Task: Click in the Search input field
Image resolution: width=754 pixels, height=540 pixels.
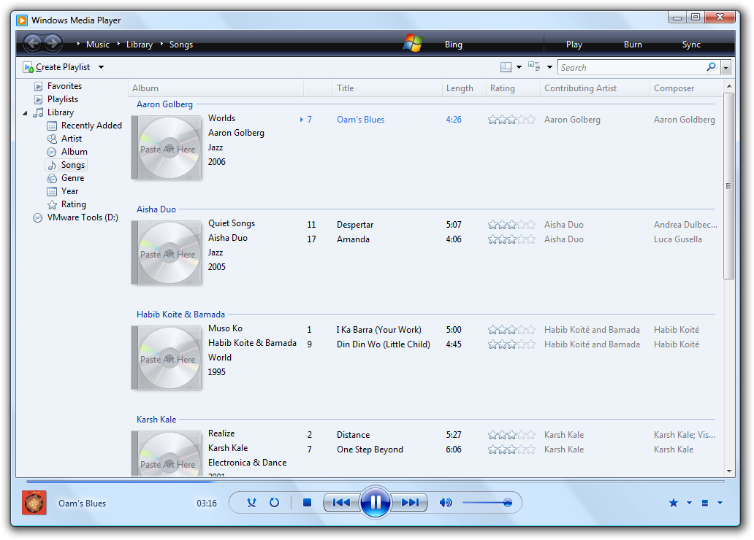Action: tap(631, 68)
